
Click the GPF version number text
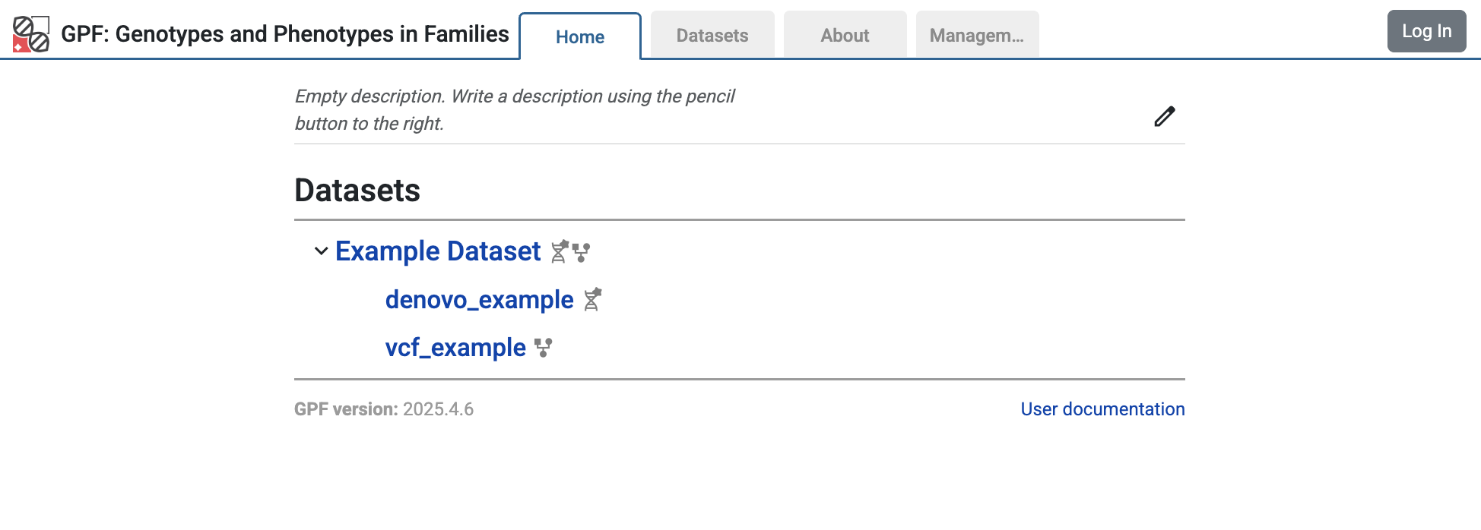(x=439, y=409)
